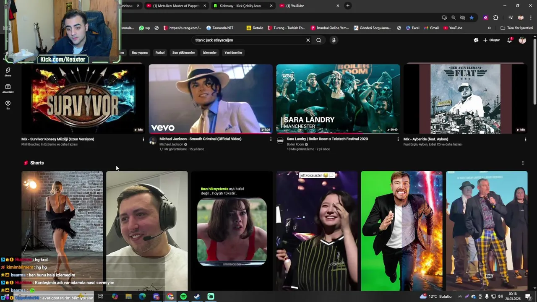Open the YouTube account avatar menu

(522, 40)
